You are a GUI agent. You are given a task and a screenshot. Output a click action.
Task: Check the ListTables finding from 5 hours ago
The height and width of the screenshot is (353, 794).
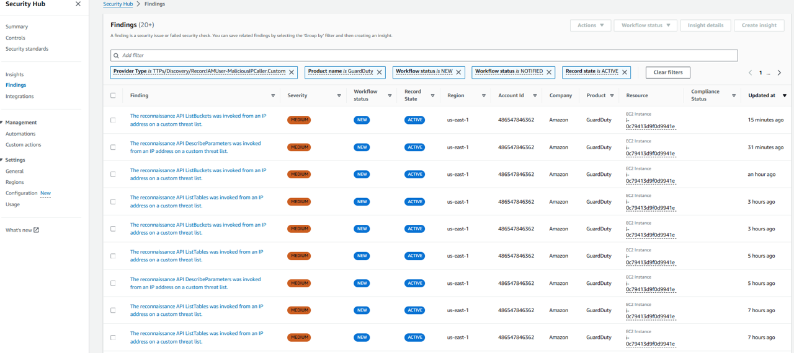pyautogui.click(x=113, y=256)
